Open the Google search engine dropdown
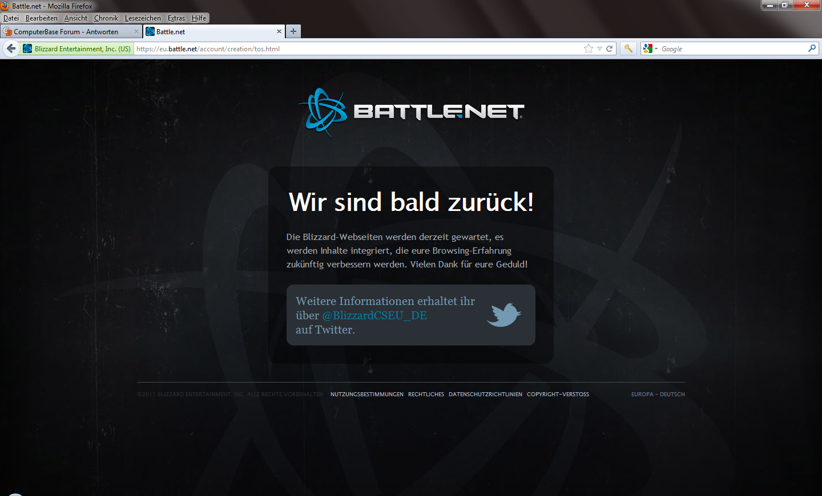Viewport: 822px width, 496px height. click(650, 48)
